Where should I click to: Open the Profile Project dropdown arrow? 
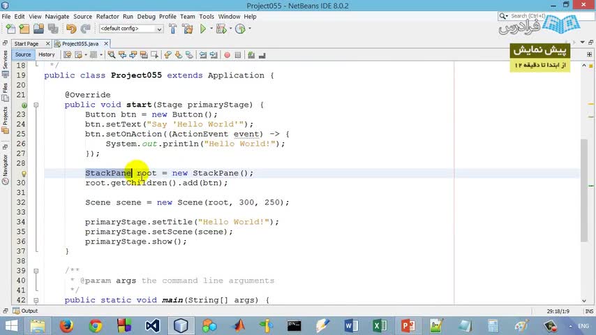pos(250,29)
